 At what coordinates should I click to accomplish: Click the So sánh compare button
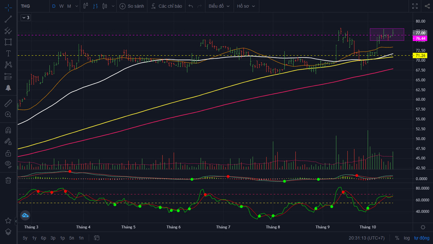[x=132, y=6]
